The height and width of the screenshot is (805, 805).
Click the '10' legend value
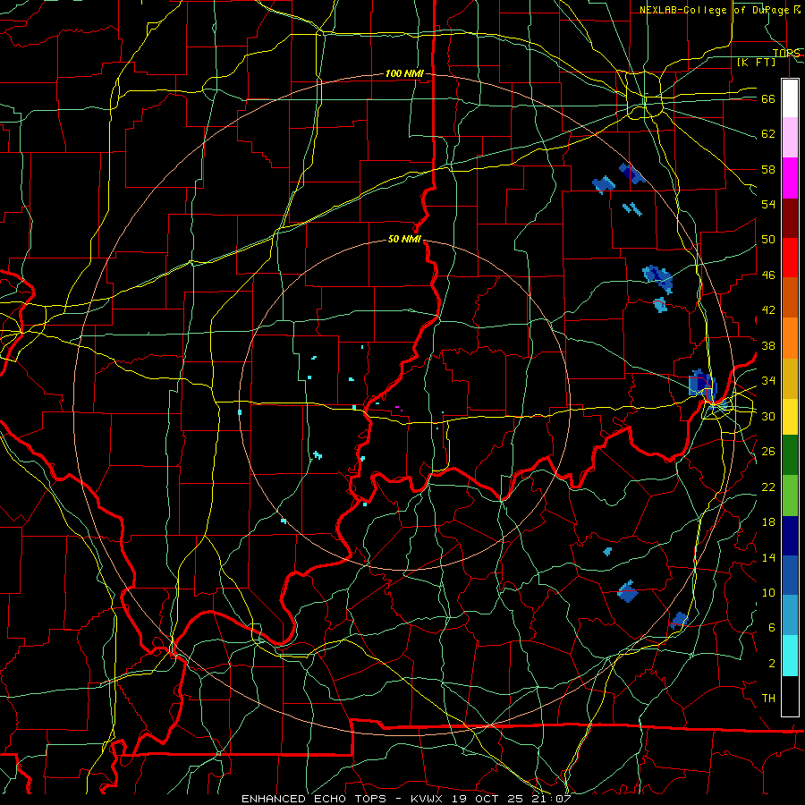tap(768, 592)
